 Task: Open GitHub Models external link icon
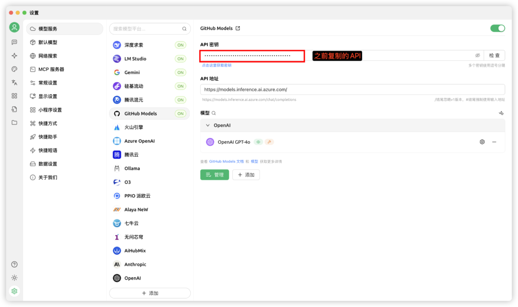click(x=238, y=28)
